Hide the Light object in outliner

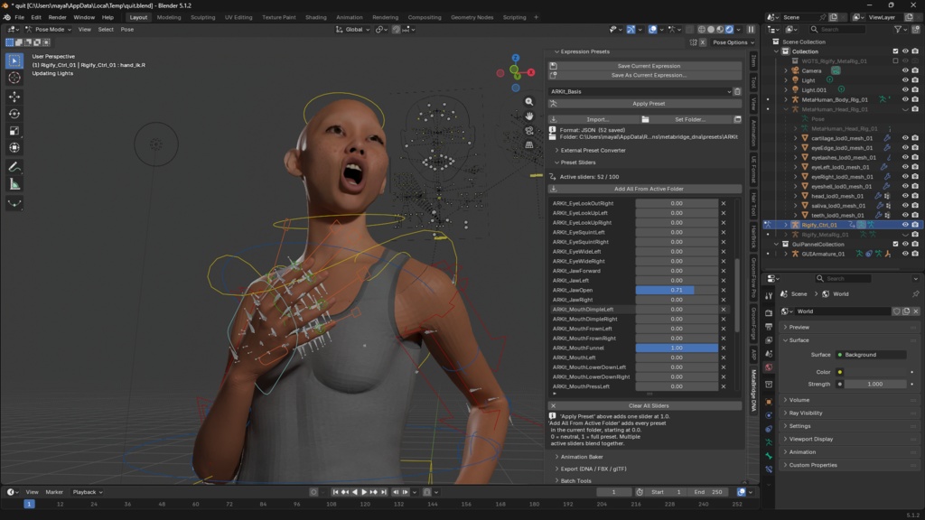point(905,80)
